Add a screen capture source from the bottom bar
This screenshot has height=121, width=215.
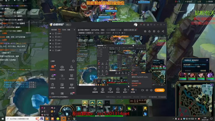coord(95,90)
